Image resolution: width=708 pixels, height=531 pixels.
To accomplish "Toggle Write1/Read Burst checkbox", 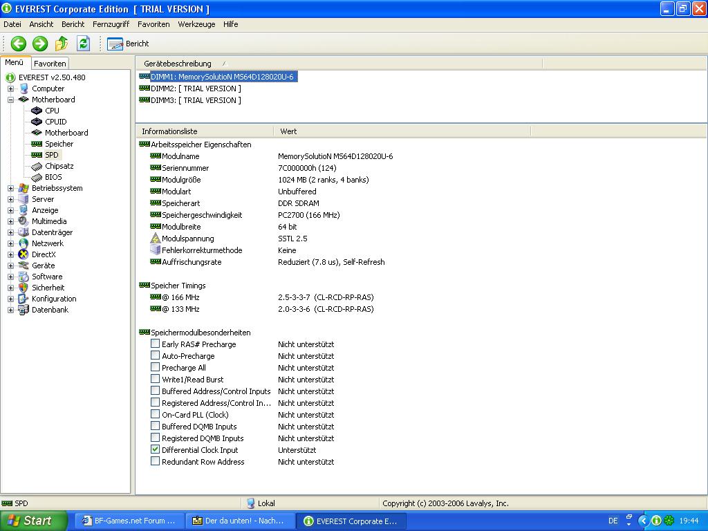I will coord(155,379).
